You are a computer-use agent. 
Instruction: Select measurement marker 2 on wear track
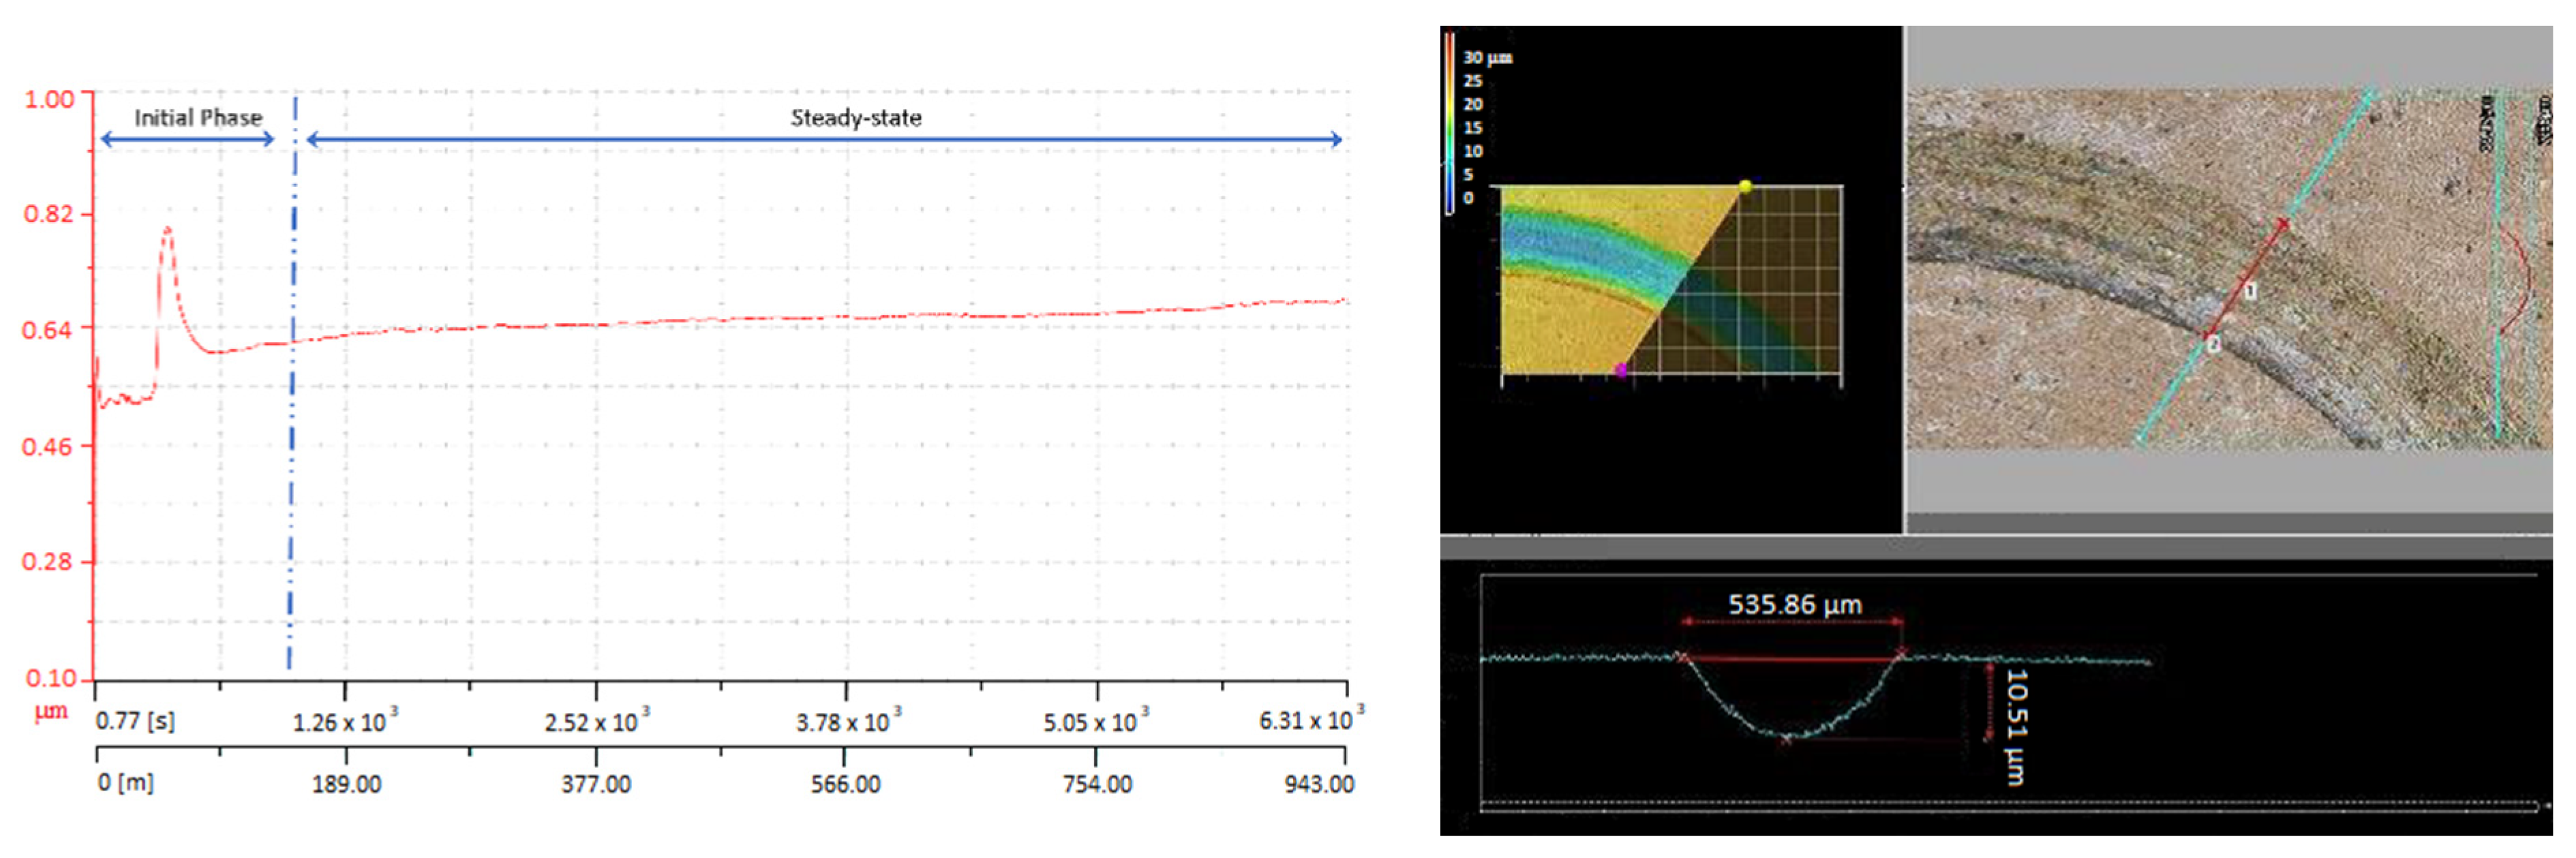pyautogui.click(x=2214, y=344)
